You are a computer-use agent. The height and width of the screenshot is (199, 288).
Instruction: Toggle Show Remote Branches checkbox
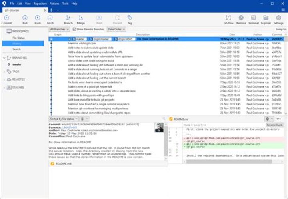(x=74, y=29)
